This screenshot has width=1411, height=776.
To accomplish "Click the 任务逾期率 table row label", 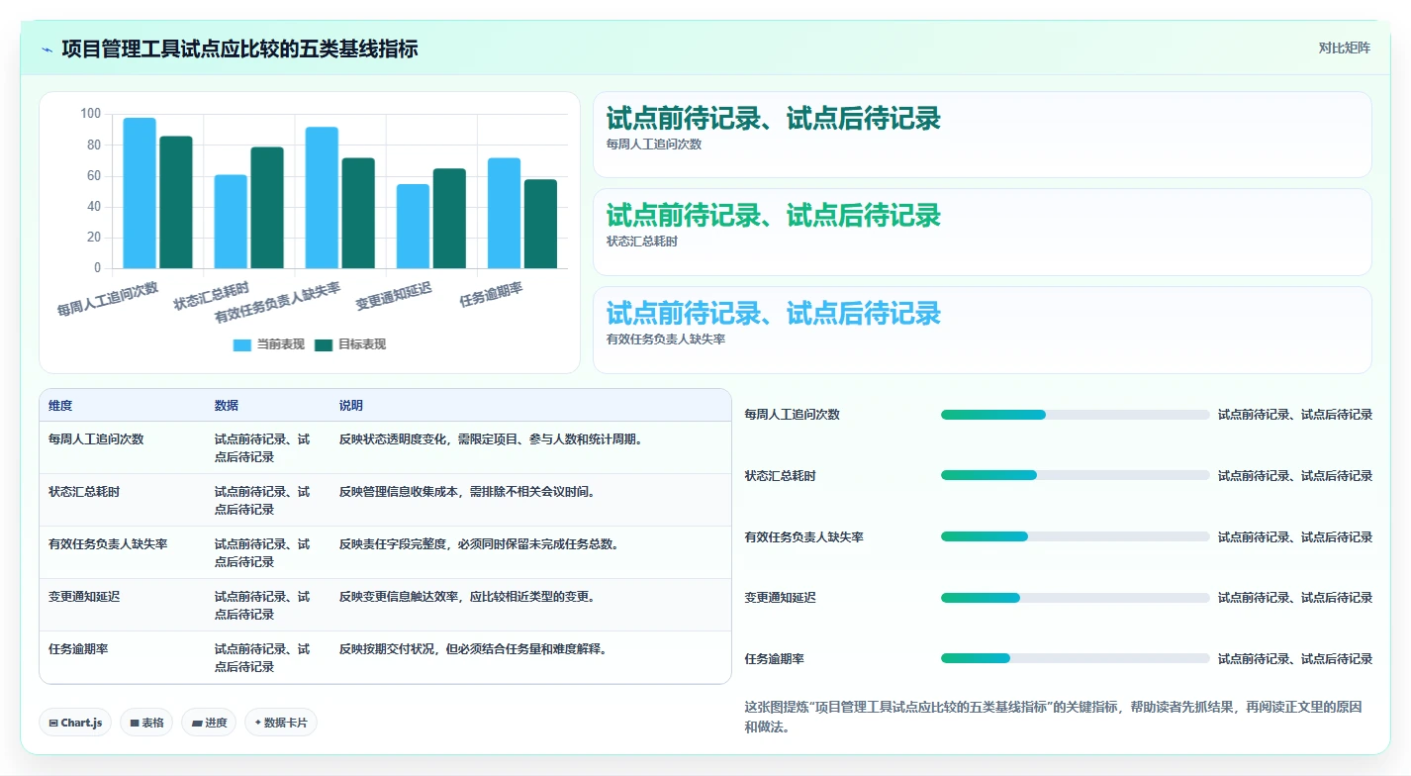I will coord(78,649).
